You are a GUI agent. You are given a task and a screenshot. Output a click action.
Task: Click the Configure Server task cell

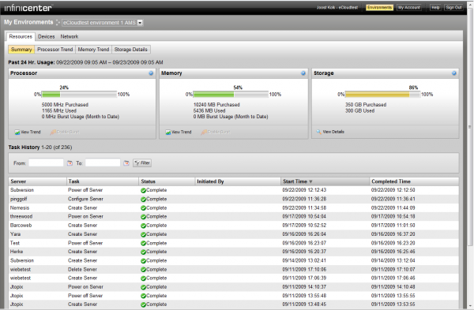click(x=85, y=200)
